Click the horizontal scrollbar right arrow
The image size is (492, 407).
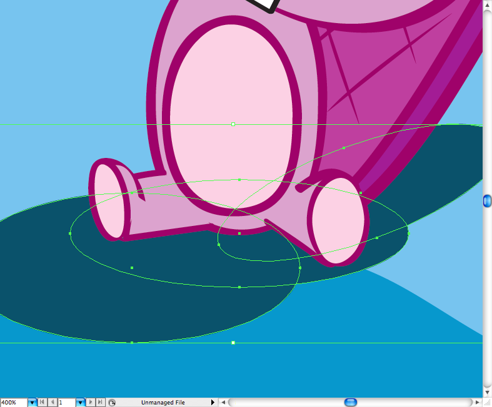pos(476,403)
